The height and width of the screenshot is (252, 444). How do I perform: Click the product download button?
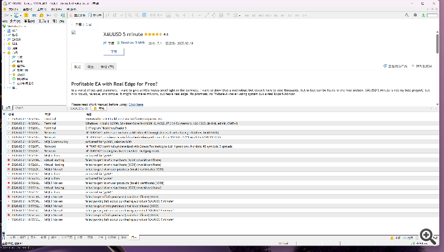pos(114,52)
